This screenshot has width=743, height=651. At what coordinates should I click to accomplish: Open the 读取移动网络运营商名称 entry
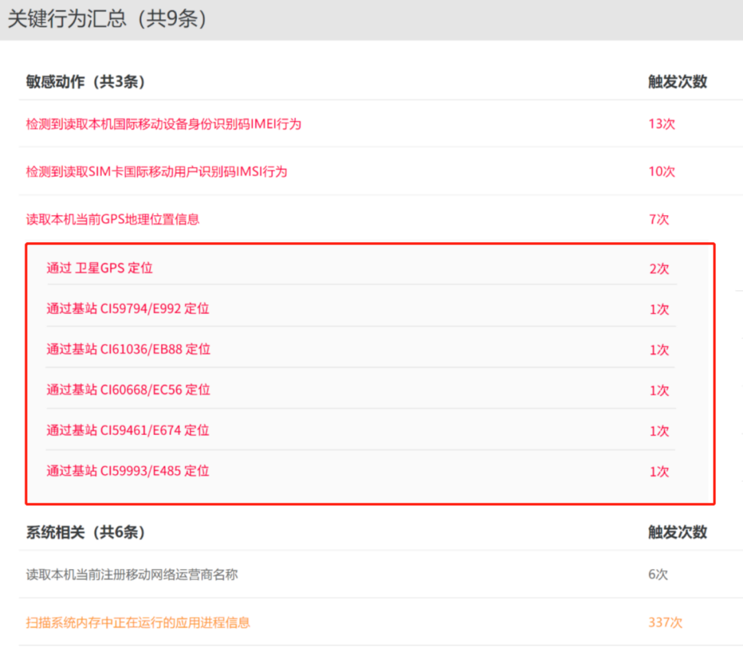pyautogui.click(x=132, y=574)
